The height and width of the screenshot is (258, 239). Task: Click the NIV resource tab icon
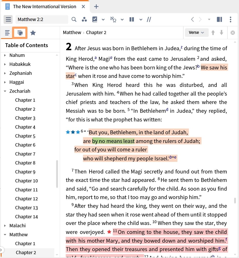[x=7, y=7]
